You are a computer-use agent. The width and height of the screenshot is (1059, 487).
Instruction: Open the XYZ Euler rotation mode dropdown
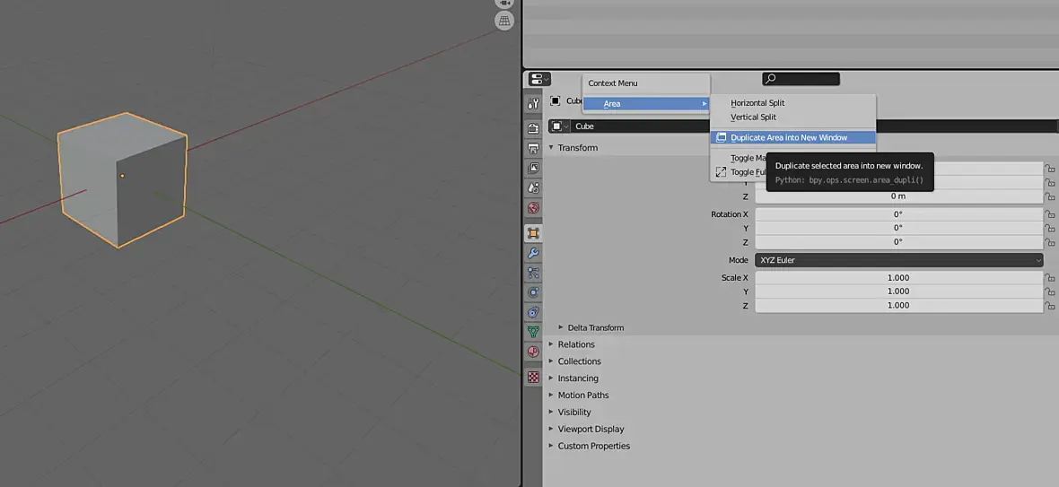899,260
